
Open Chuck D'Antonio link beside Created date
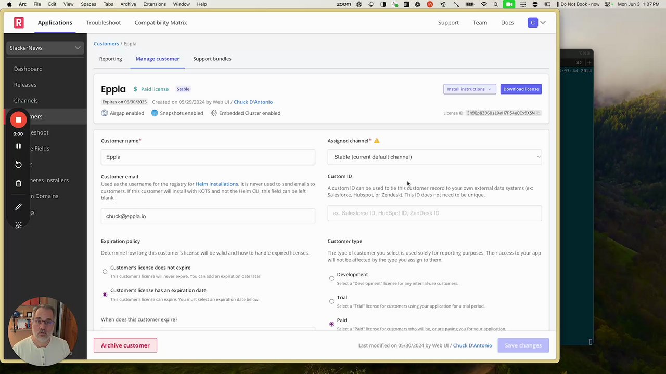pos(253,102)
